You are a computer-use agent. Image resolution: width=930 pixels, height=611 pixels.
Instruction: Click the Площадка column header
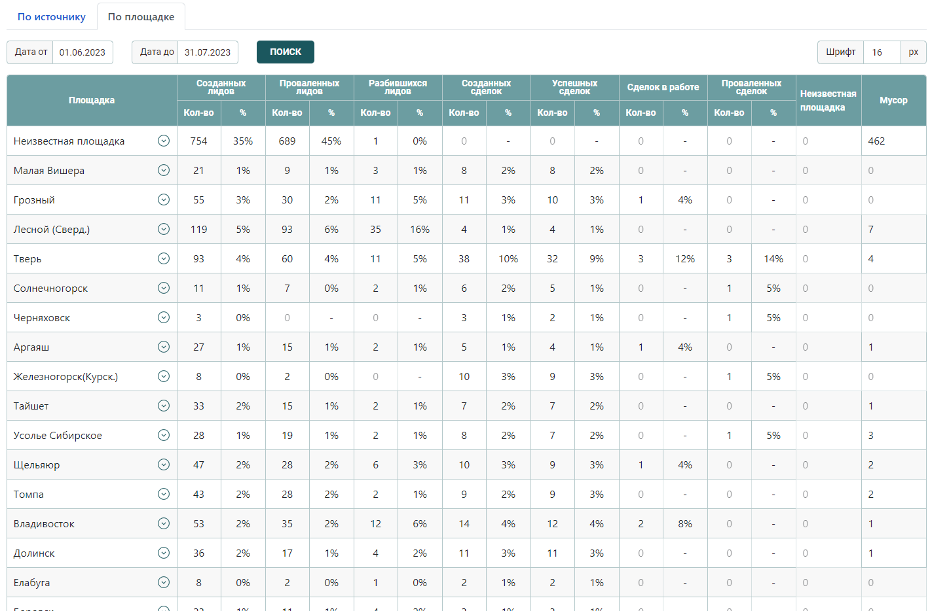pos(92,100)
